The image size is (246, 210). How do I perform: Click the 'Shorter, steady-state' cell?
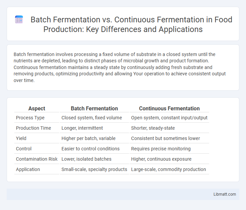(153, 128)
